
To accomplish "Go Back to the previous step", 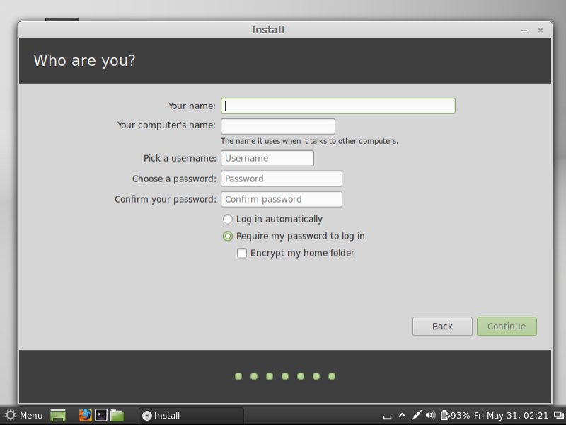I will click(x=442, y=327).
